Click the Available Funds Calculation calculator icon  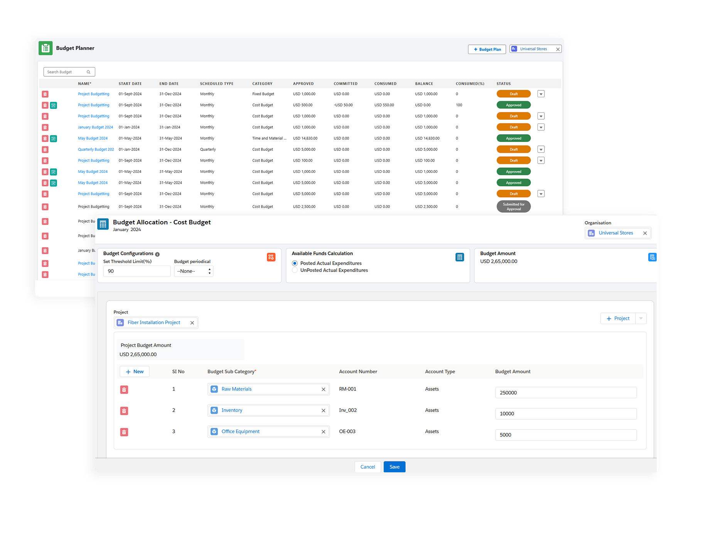(460, 257)
